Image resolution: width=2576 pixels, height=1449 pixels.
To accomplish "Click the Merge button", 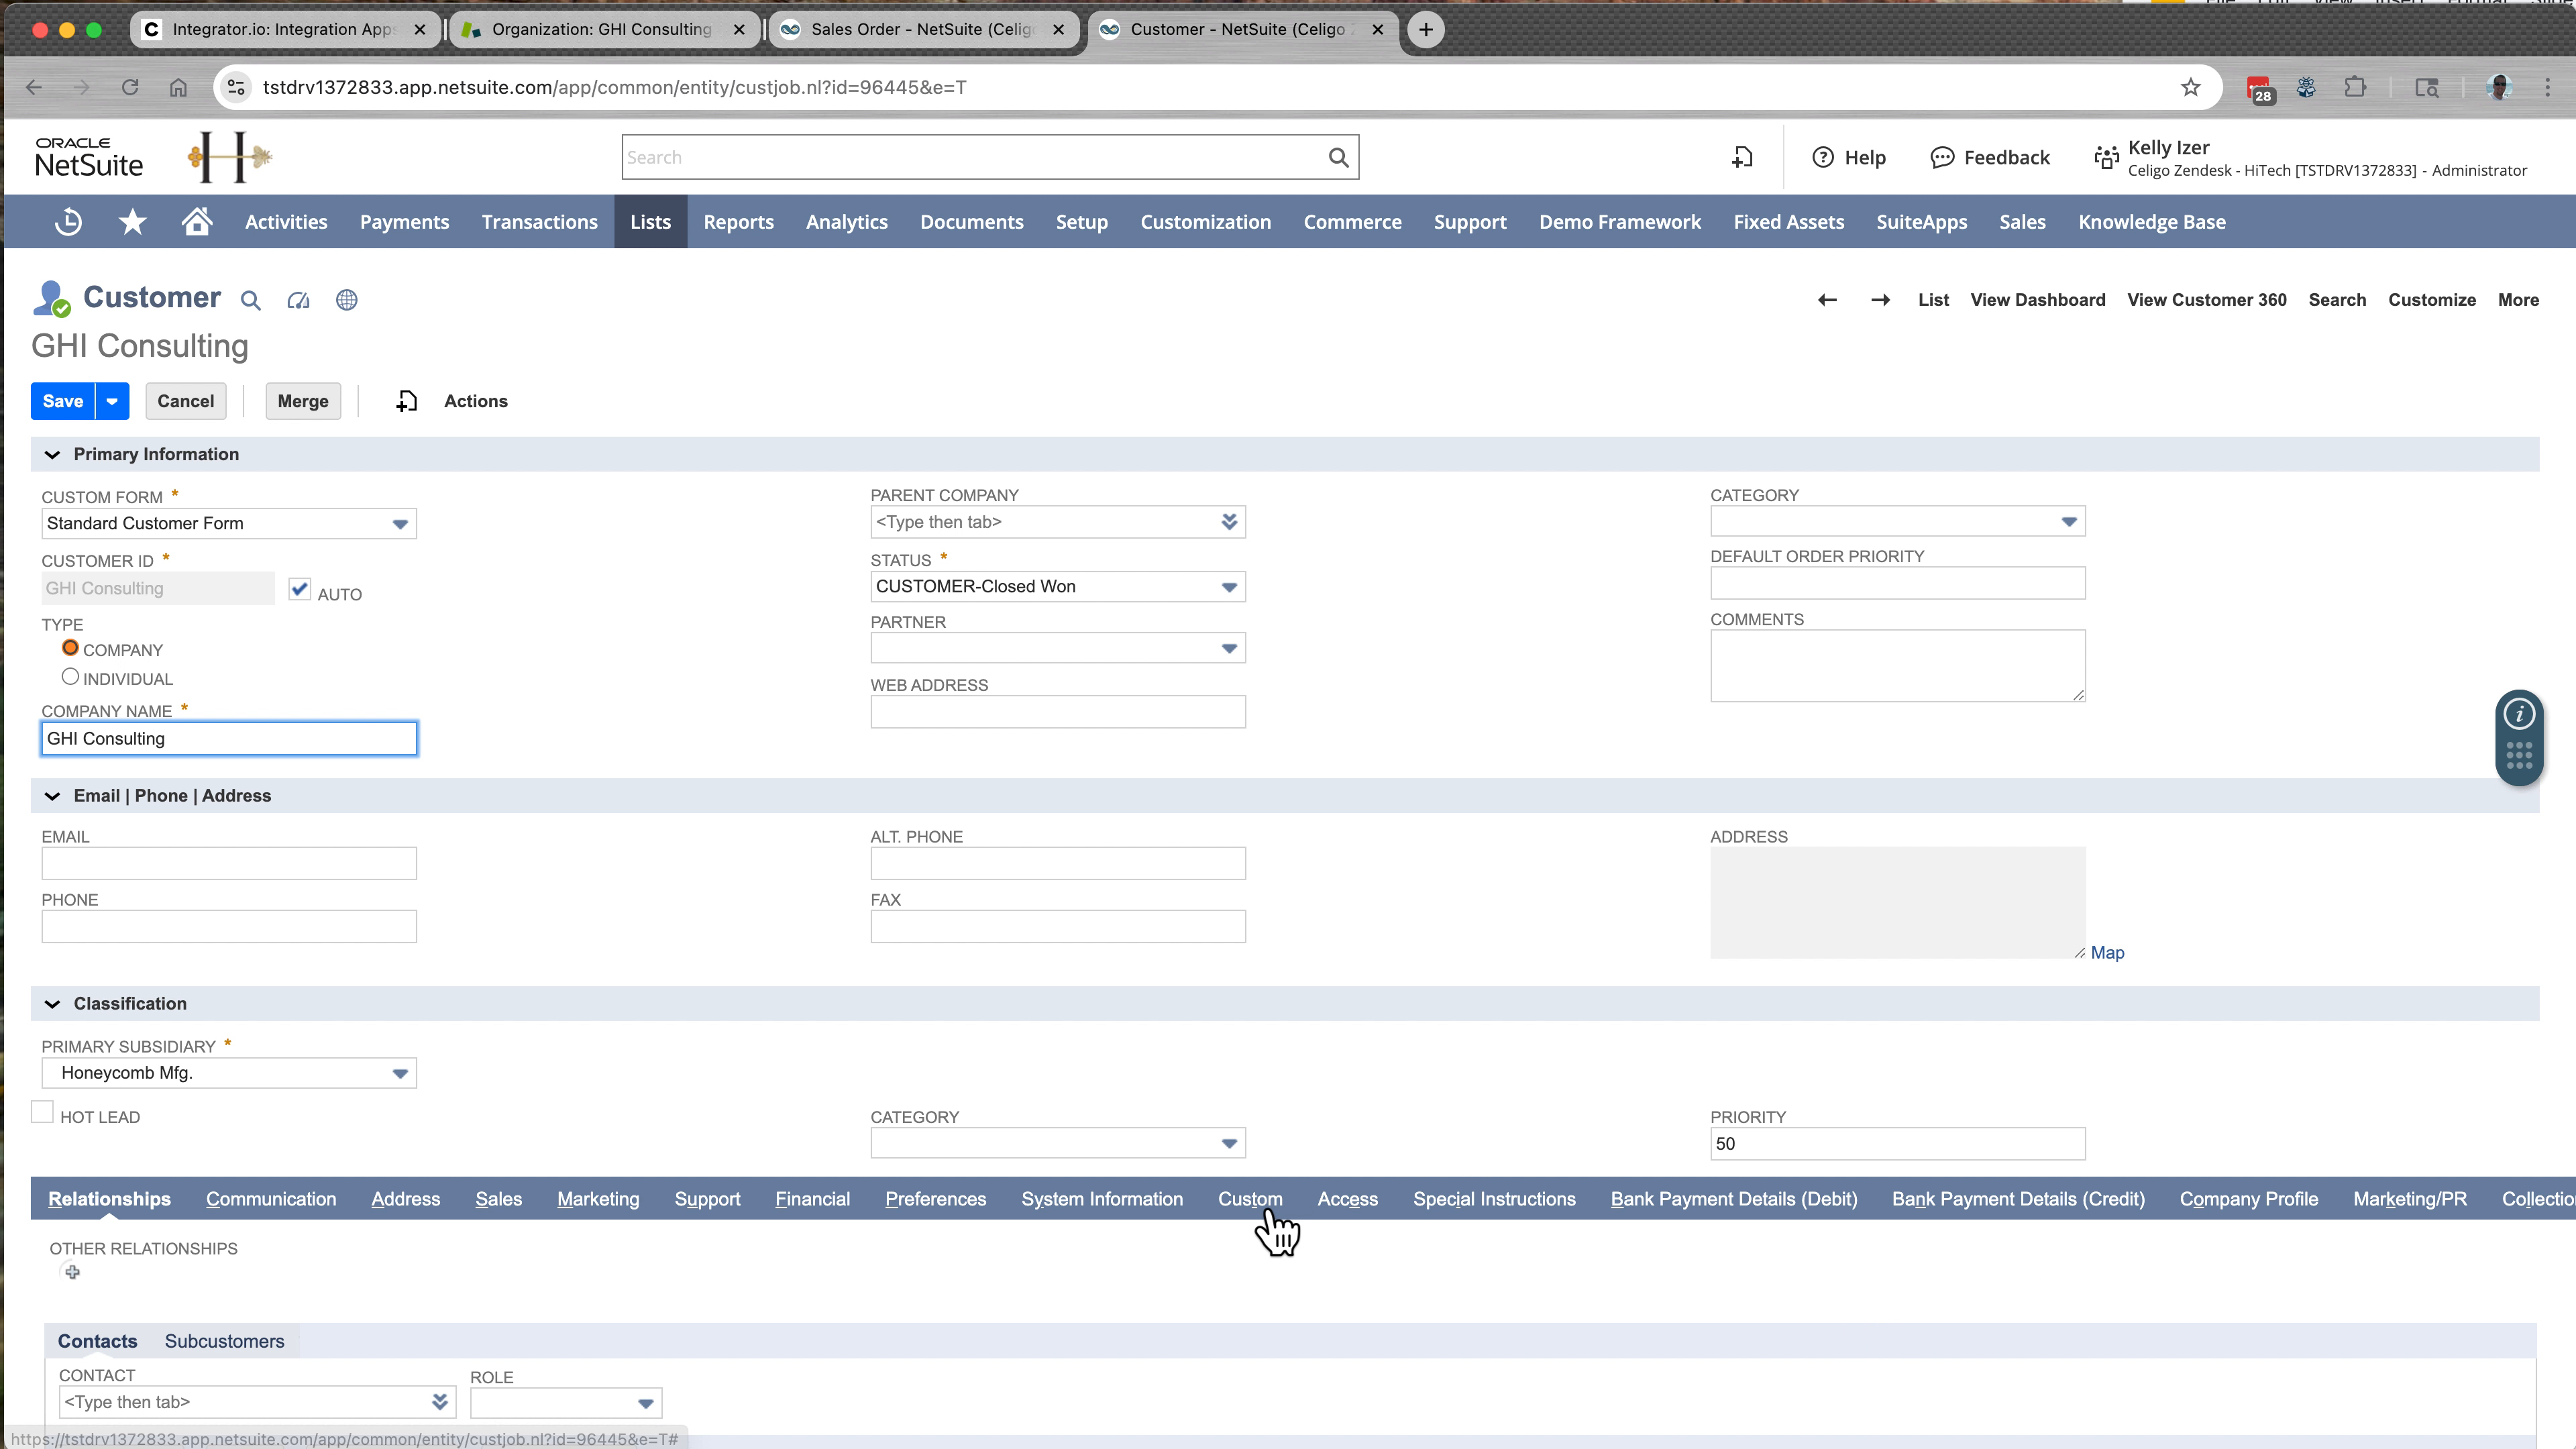I will point(302,401).
